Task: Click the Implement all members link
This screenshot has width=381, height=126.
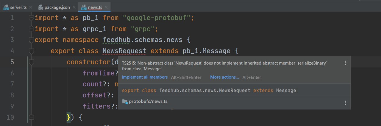Action: pyautogui.click(x=145, y=77)
